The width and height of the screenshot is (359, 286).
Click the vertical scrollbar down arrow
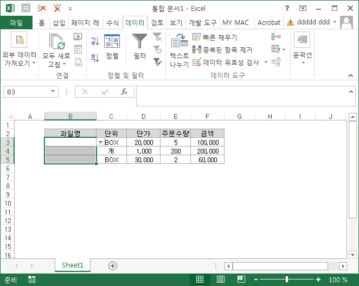(352, 255)
